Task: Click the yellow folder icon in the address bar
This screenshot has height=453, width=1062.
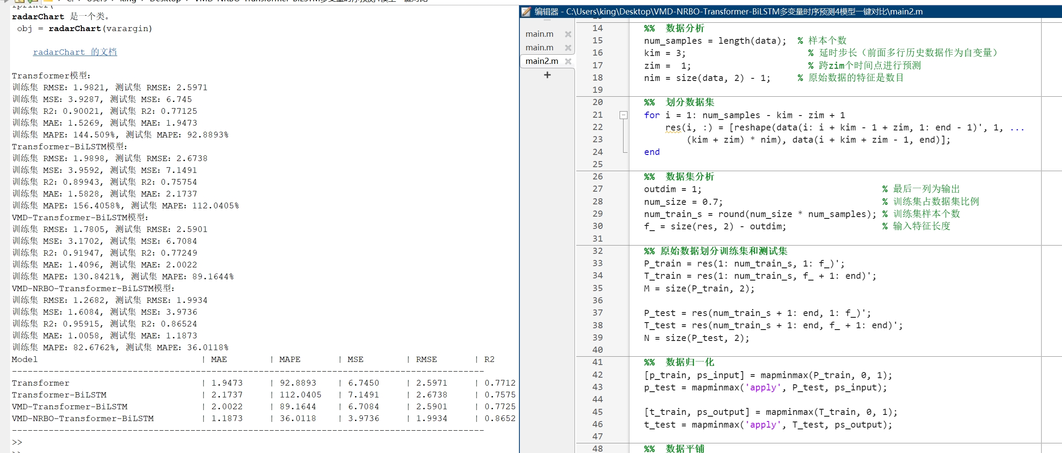Action: [x=49, y=1]
